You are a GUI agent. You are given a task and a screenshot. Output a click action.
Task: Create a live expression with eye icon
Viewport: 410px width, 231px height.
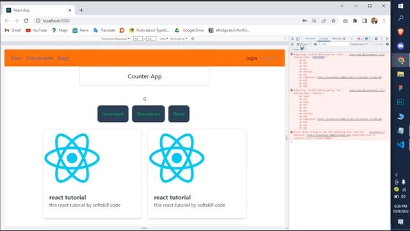315,44
